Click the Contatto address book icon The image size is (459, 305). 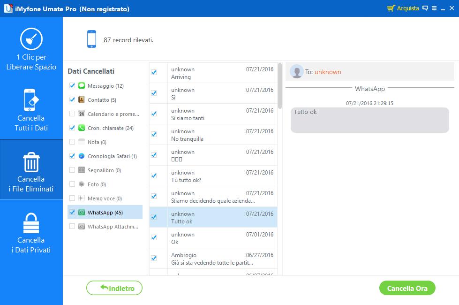tap(82, 99)
